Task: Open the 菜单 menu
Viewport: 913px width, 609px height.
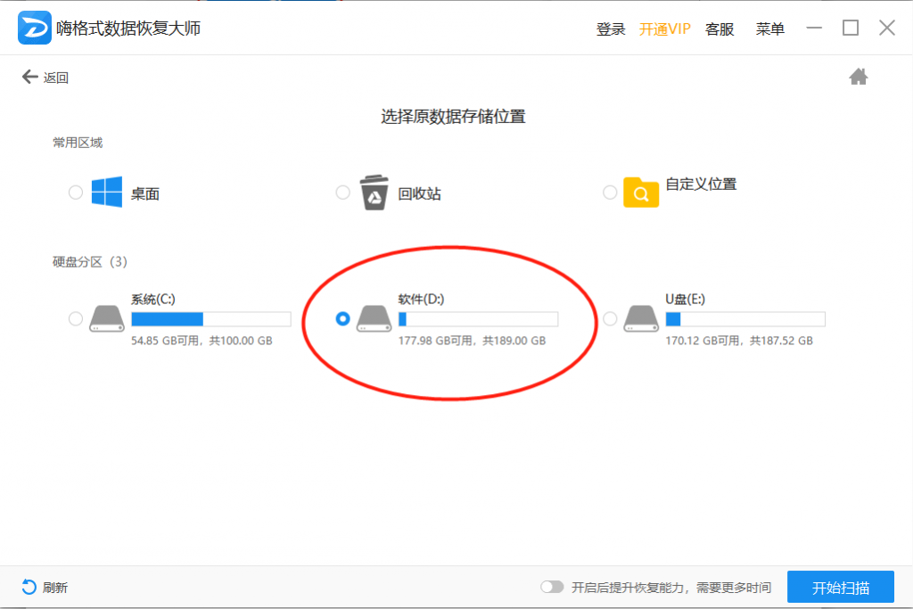Action: (x=769, y=29)
